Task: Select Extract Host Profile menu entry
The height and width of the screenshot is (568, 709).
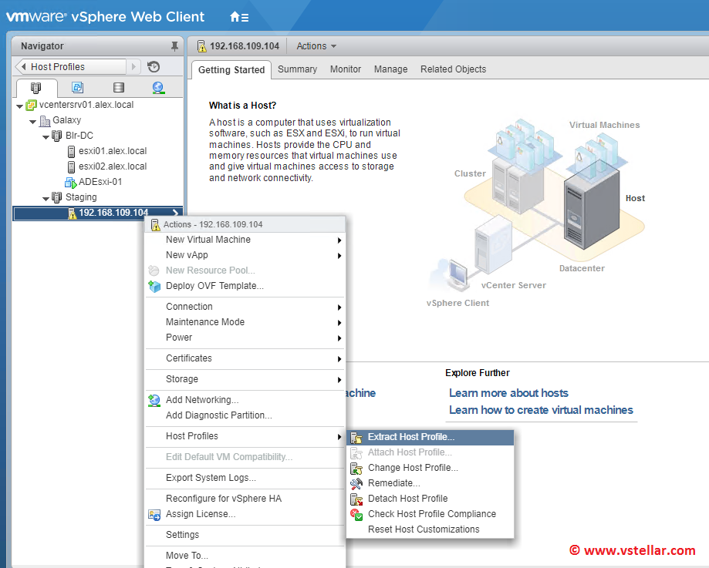Action: click(x=410, y=437)
